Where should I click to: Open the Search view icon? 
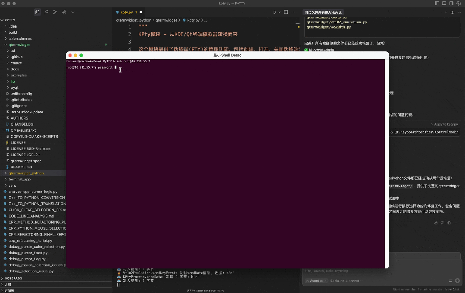(x=46, y=12)
